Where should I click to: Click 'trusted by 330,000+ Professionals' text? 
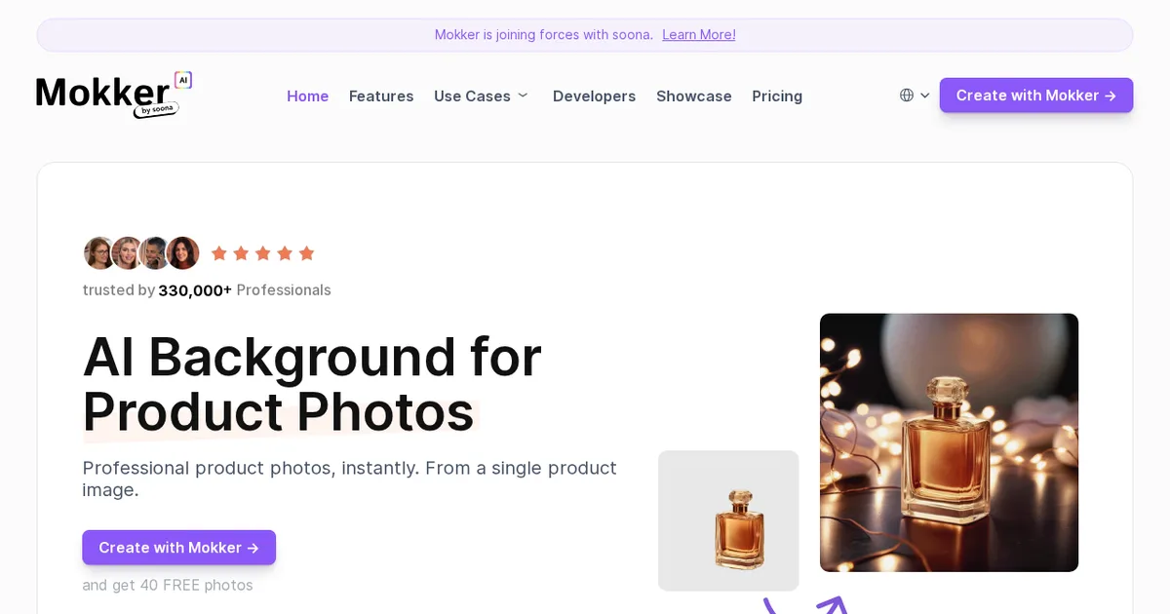coord(207,290)
